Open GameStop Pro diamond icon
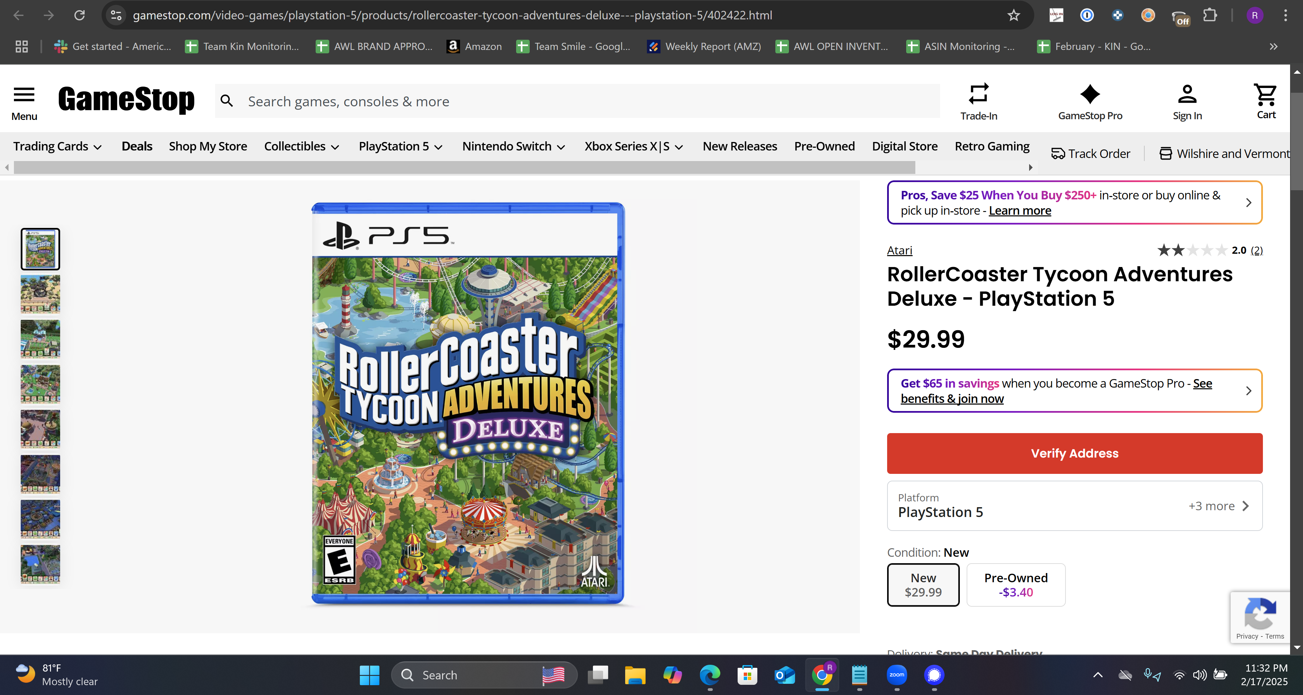This screenshot has width=1303, height=695. 1090,94
